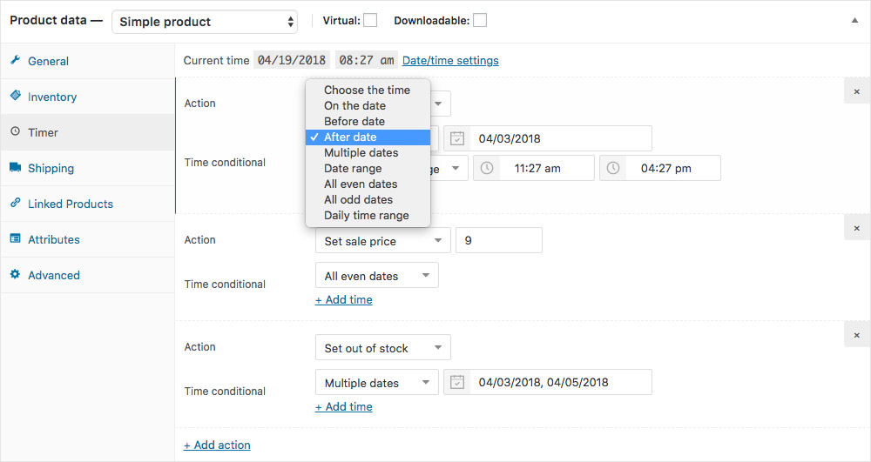
Task: Tick the Downloadable checkbox
Action: pyautogui.click(x=480, y=21)
